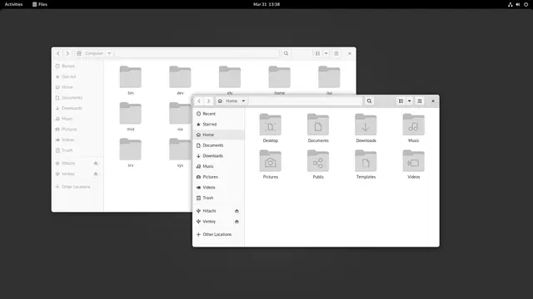
Task: Eject Ventoy drive in Computer window sidebar
Action: (96, 174)
